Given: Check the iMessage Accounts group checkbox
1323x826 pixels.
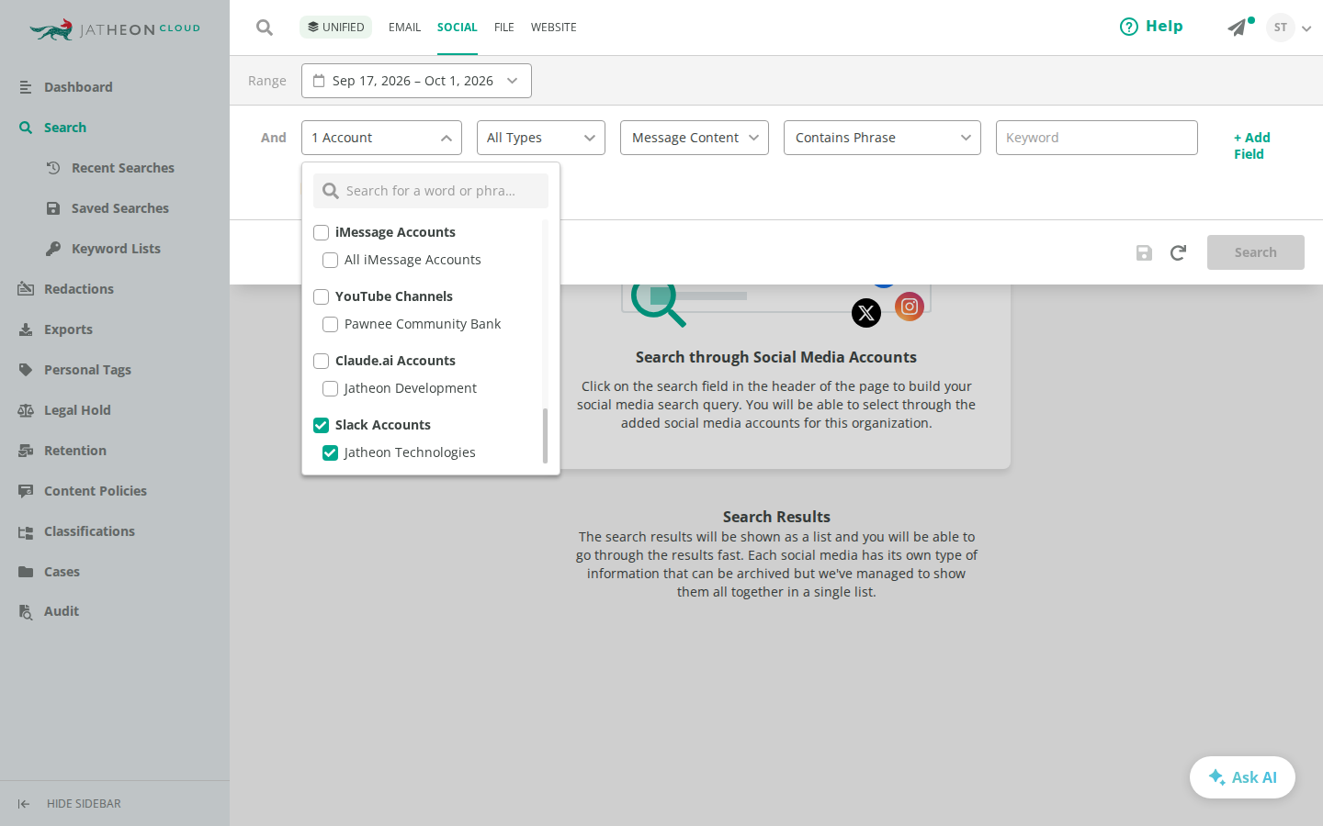Looking at the screenshot, I should click(x=322, y=232).
